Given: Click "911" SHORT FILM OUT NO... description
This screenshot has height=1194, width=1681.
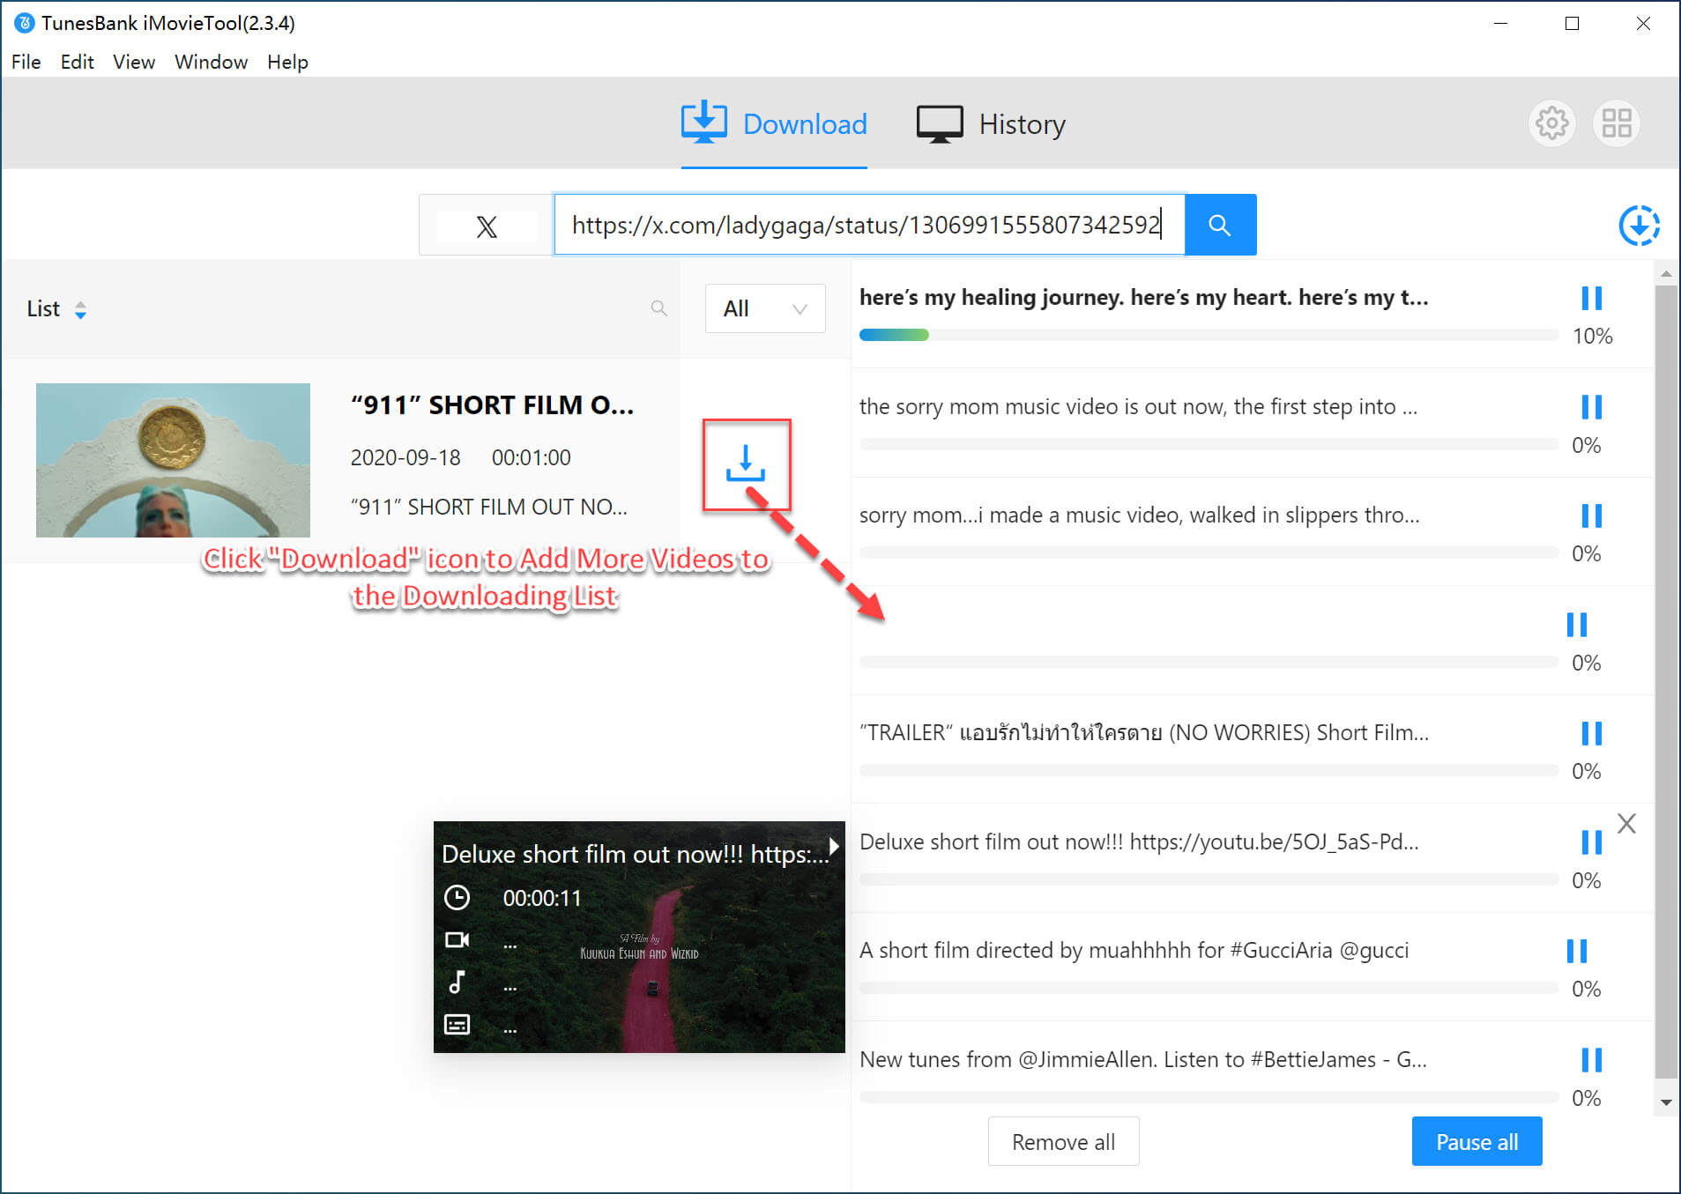Looking at the screenshot, I should tap(489, 508).
